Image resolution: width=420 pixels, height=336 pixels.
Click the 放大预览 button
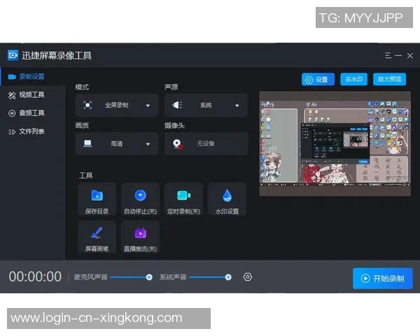click(x=389, y=79)
